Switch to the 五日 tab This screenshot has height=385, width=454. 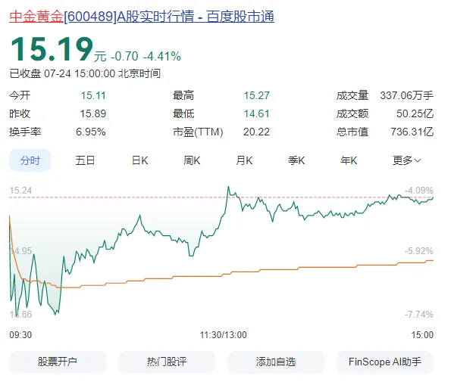click(85, 160)
